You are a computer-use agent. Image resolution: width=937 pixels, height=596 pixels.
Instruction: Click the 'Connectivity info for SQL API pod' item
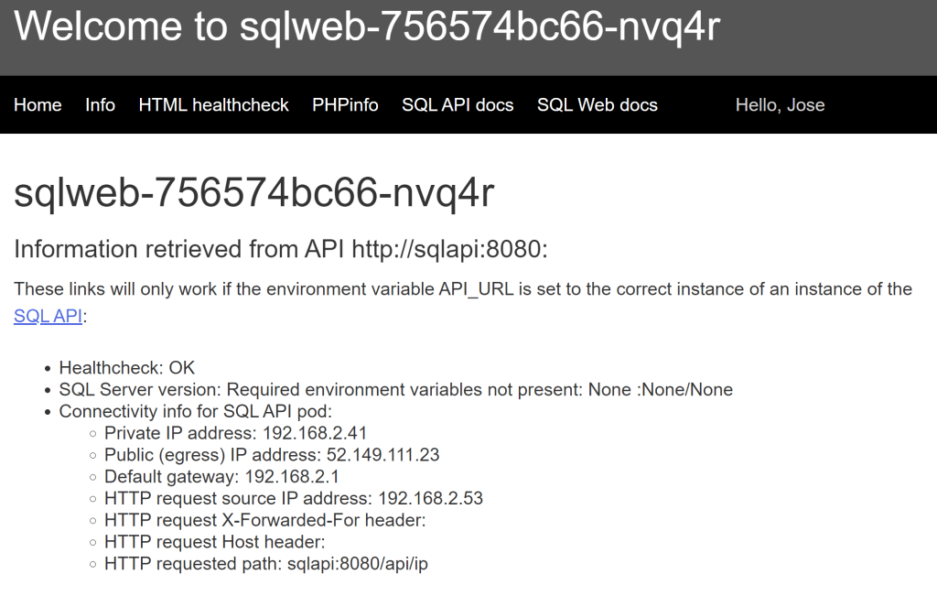[195, 412]
